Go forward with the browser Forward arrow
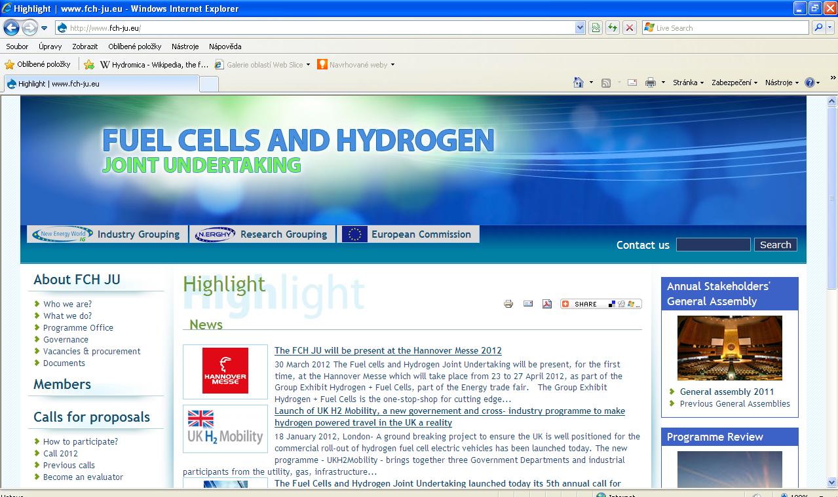This screenshot has height=497, width=838. pyautogui.click(x=29, y=28)
